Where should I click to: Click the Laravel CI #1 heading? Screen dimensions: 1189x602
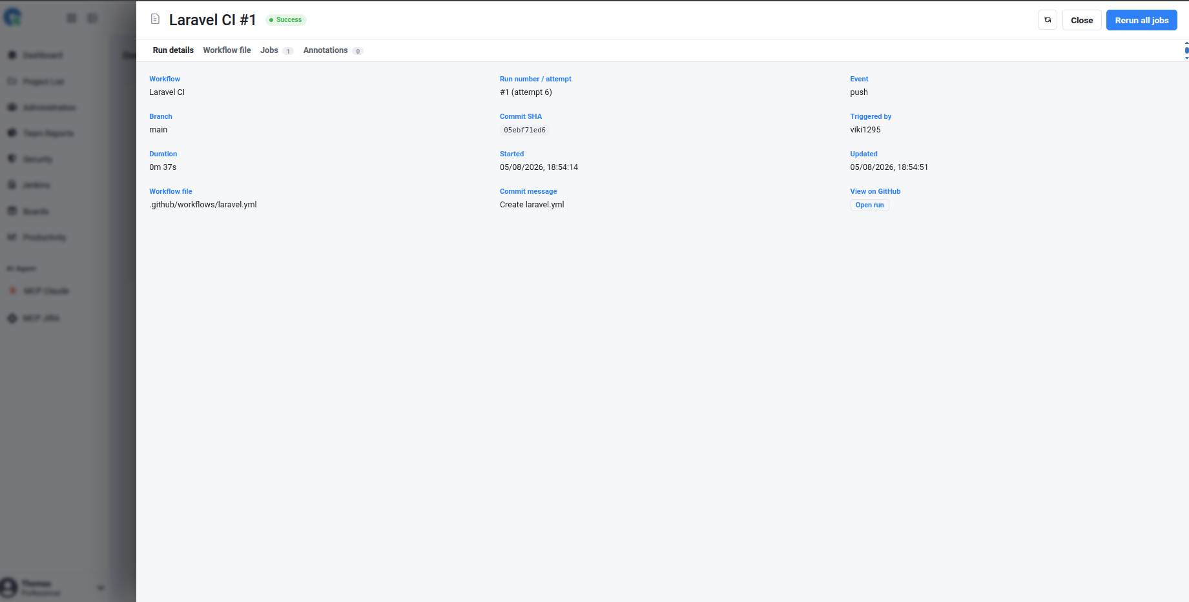coord(212,20)
